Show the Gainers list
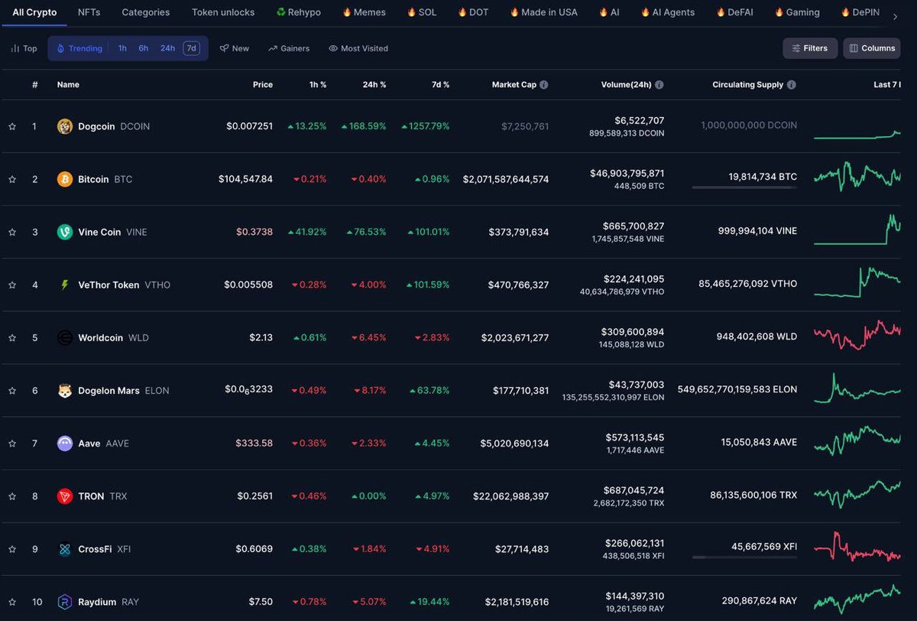This screenshot has height=621, width=917. click(289, 48)
